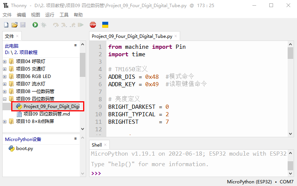297x186 pixels.
Task: Close the Project_09_Four_Digit_Digital_Tube.py editor tab
Action: click(176, 36)
